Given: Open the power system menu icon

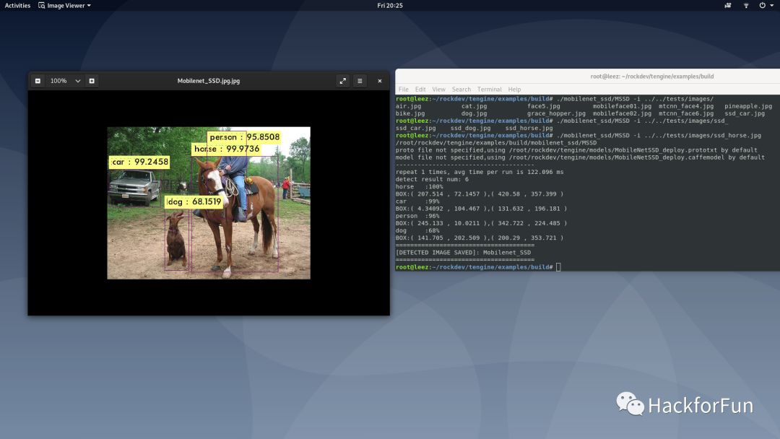Looking at the screenshot, I should point(766,6).
